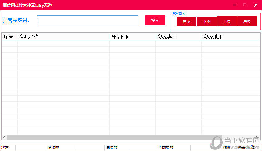Go to previous page with 上页 button
Screen dimensions: 262x151
pyautogui.click(x=227, y=21)
